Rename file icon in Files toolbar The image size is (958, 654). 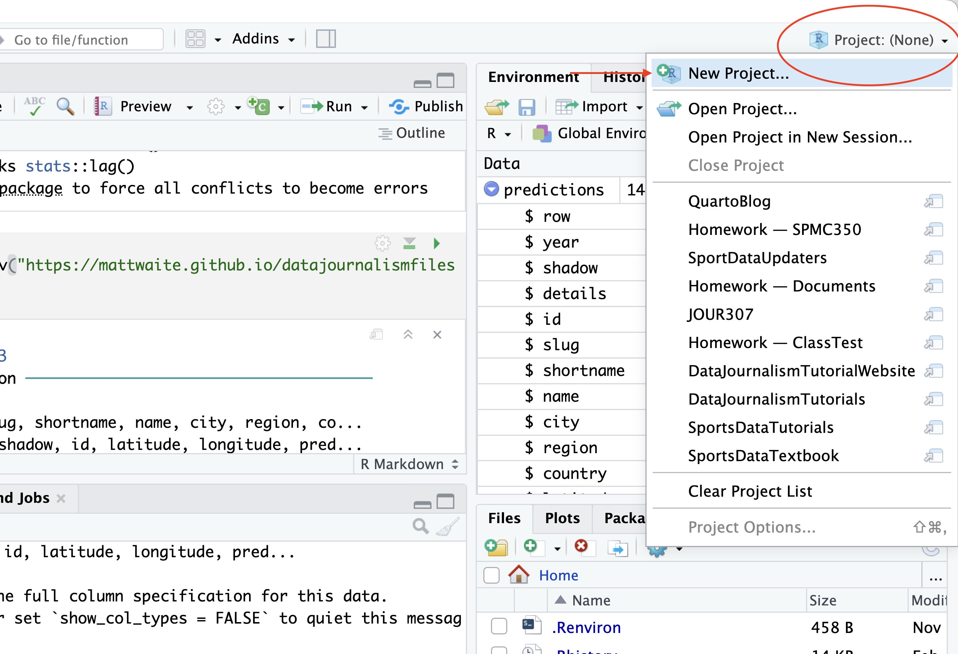(618, 548)
